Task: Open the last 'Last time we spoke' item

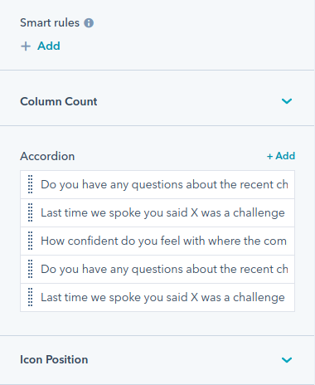Action: (x=157, y=297)
